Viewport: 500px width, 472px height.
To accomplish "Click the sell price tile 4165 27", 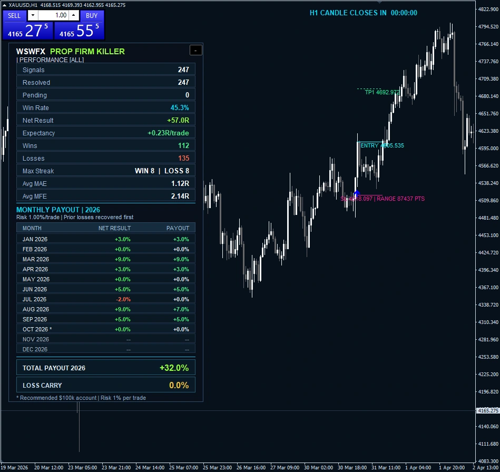I will pyautogui.click(x=28, y=31).
